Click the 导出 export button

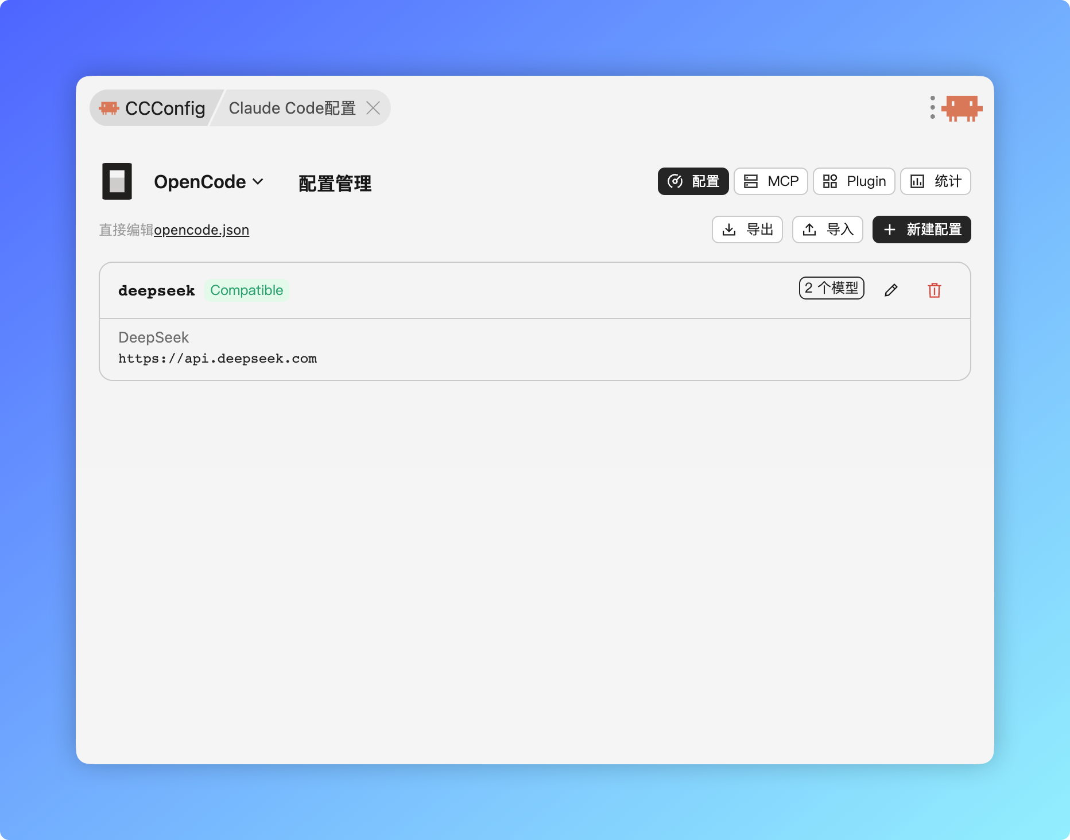(747, 230)
